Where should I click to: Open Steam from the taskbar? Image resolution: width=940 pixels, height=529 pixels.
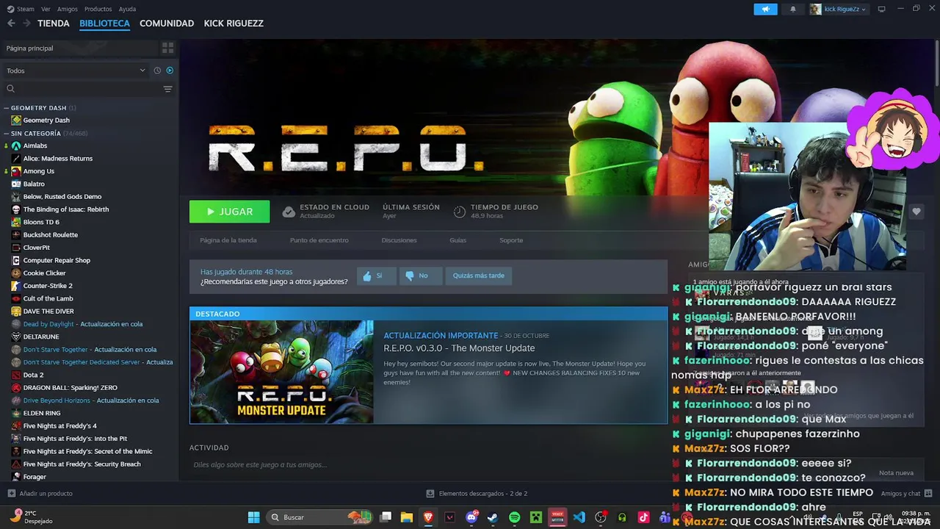(x=493, y=517)
